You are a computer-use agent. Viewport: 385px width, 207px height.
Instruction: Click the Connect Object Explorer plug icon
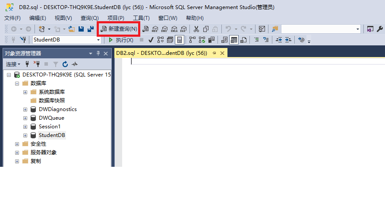click(27, 64)
